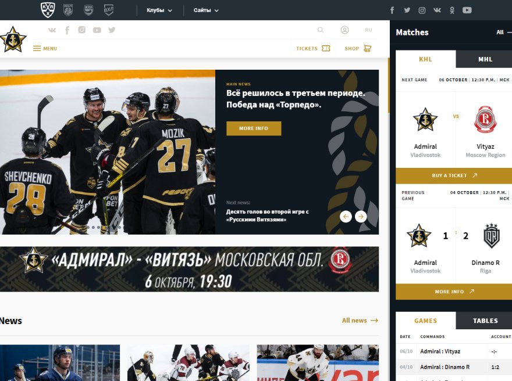This screenshot has height=381, width=512.
Task: Click the Instagram icon in the gray header
Action: 81,30
